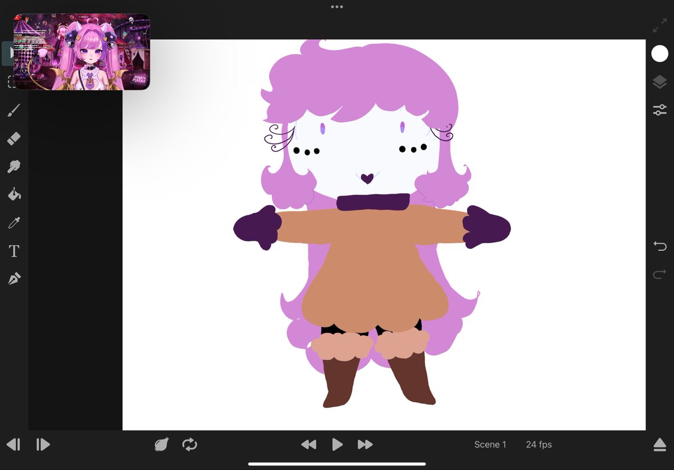Open the adjustment sliders settings panel
This screenshot has height=470, width=674.
pos(659,110)
